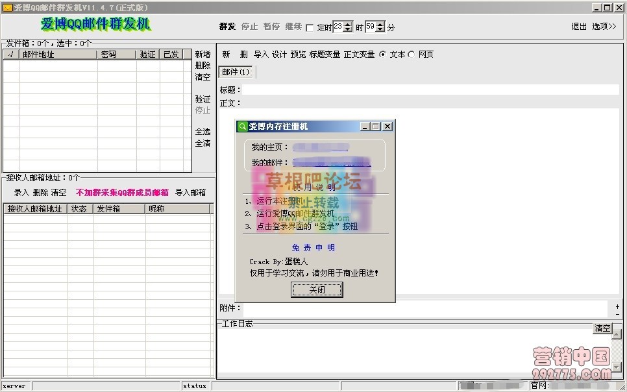The width and height of the screenshot is (627, 392).
Task: Pause the sending task with 暂停
Action: [271, 27]
